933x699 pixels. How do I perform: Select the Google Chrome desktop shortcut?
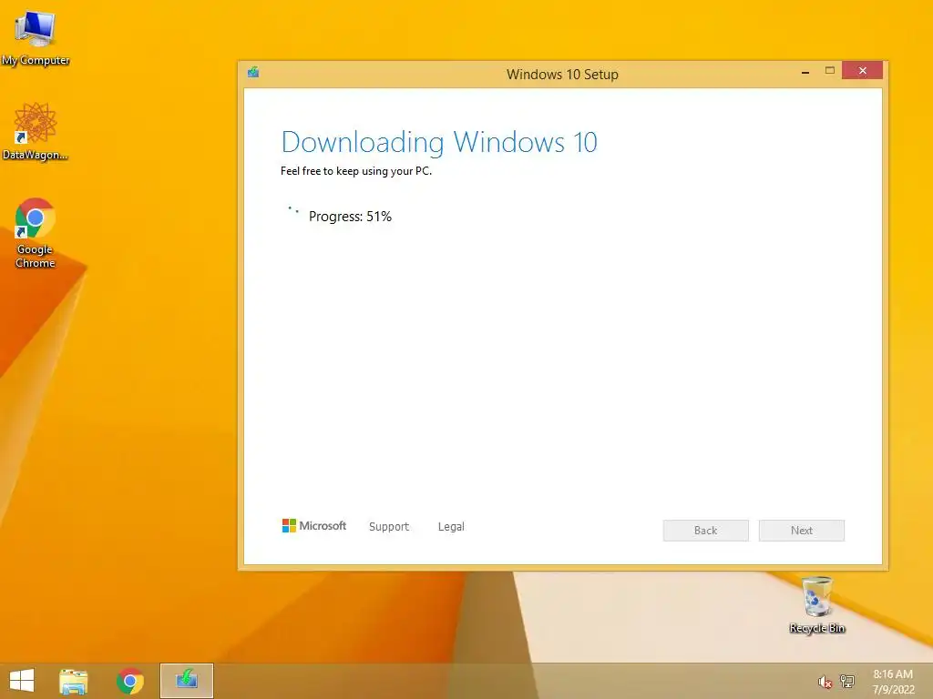point(36,232)
